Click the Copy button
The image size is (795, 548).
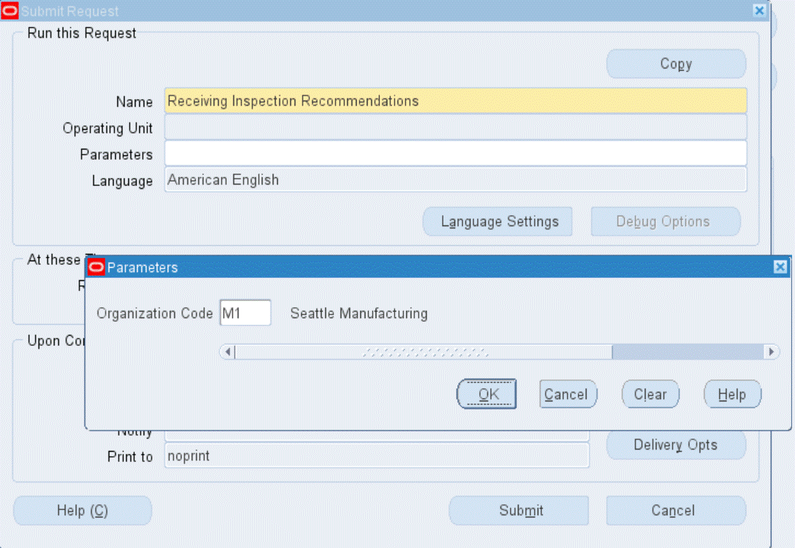tap(676, 63)
